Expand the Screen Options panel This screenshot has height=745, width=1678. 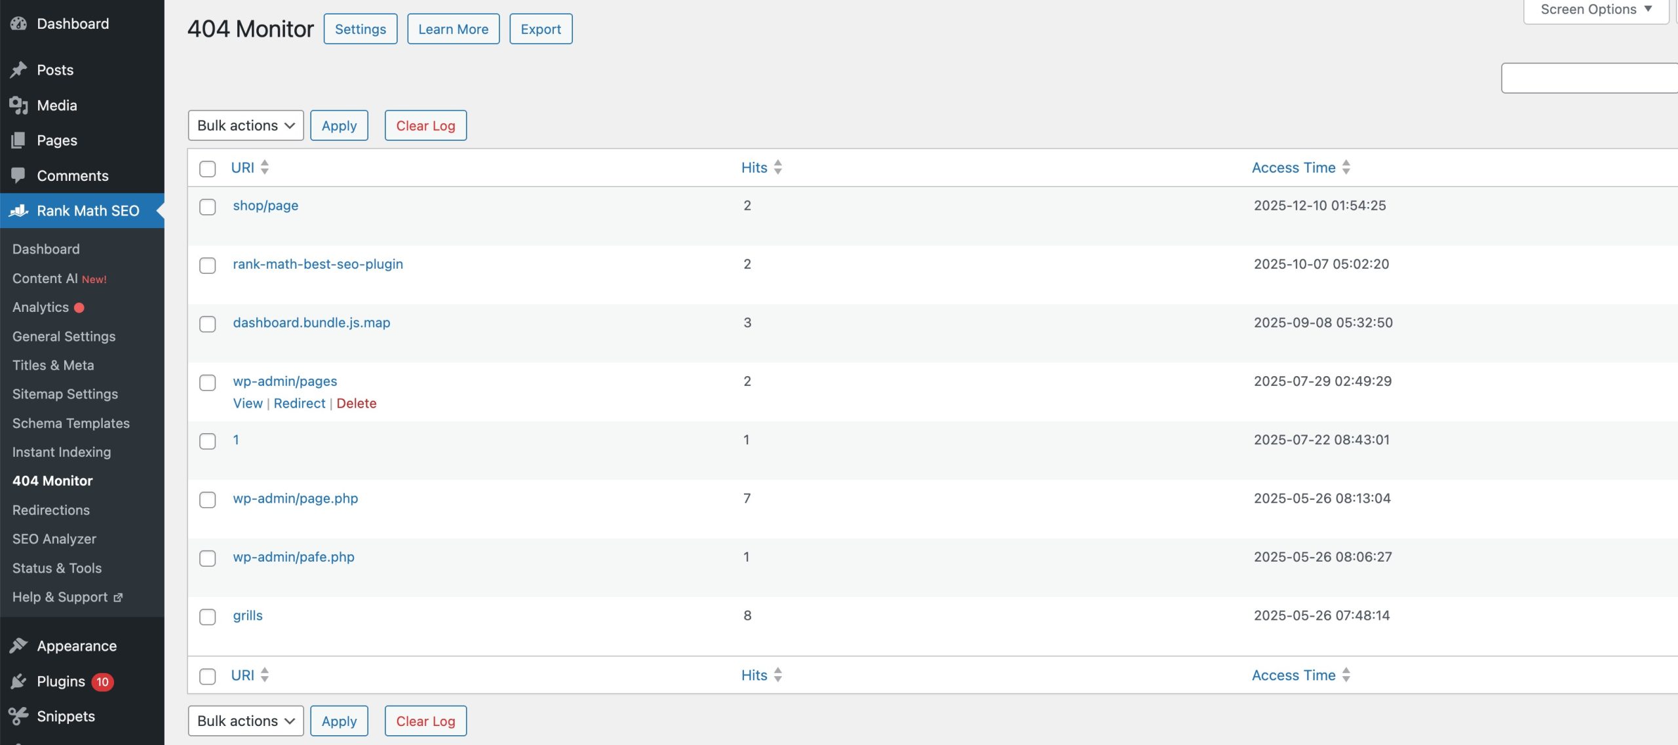(1595, 9)
